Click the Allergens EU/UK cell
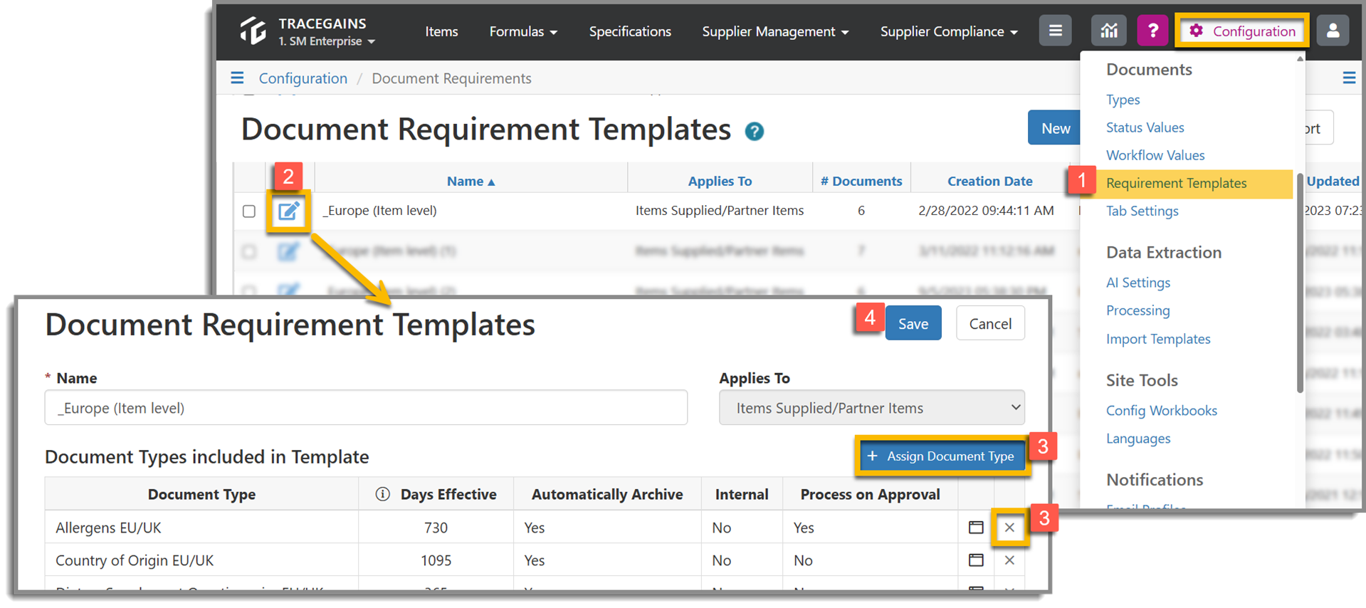The image size is (1366, 608). point(201,528)
